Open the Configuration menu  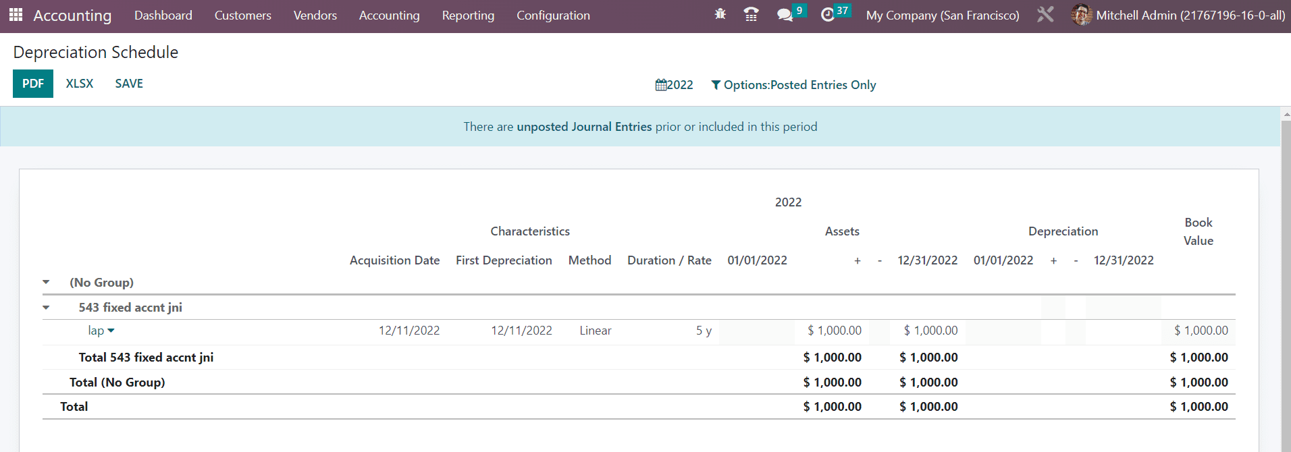click(553, 16)
